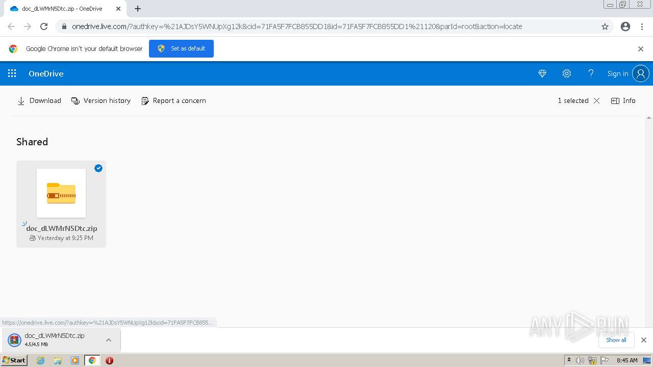Close the OneDrive browser tab

pyautogui.click(x=118, y=9)
